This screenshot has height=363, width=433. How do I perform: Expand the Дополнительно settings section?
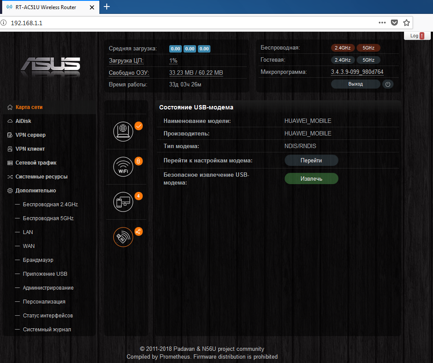pos(36,191)
